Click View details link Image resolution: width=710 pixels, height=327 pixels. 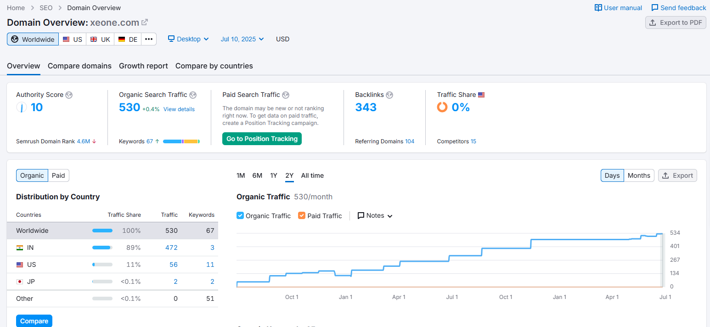179,109
